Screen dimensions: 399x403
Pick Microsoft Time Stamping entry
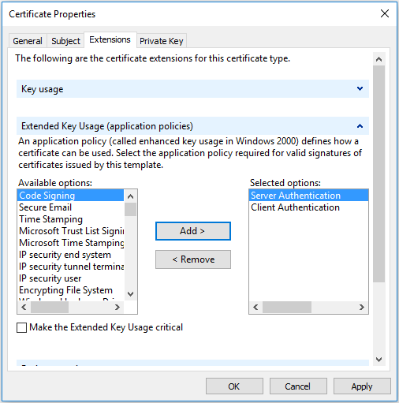point(70,243)
